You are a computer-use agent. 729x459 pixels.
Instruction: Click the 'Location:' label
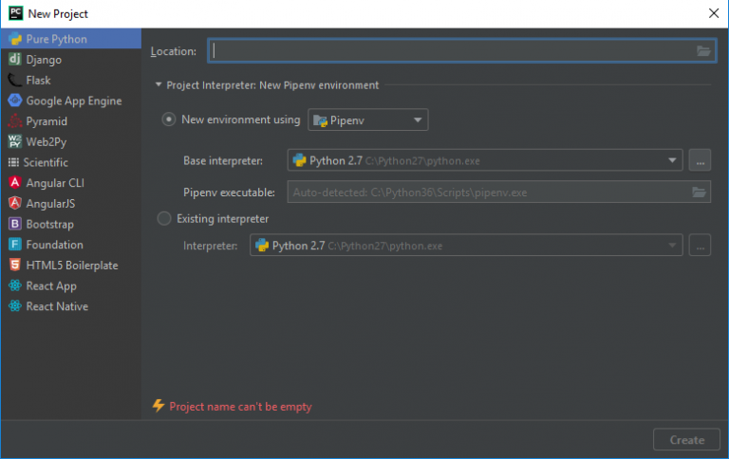174,51
